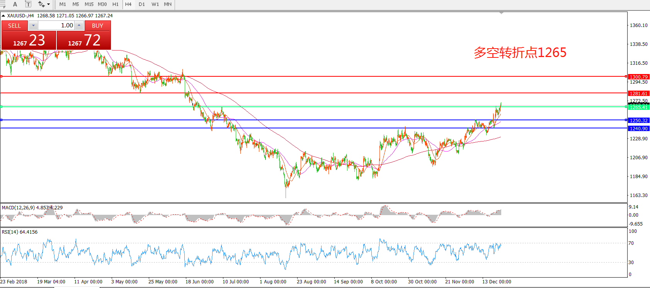Collapse the one-click trading panel arrow

point(3,16)
